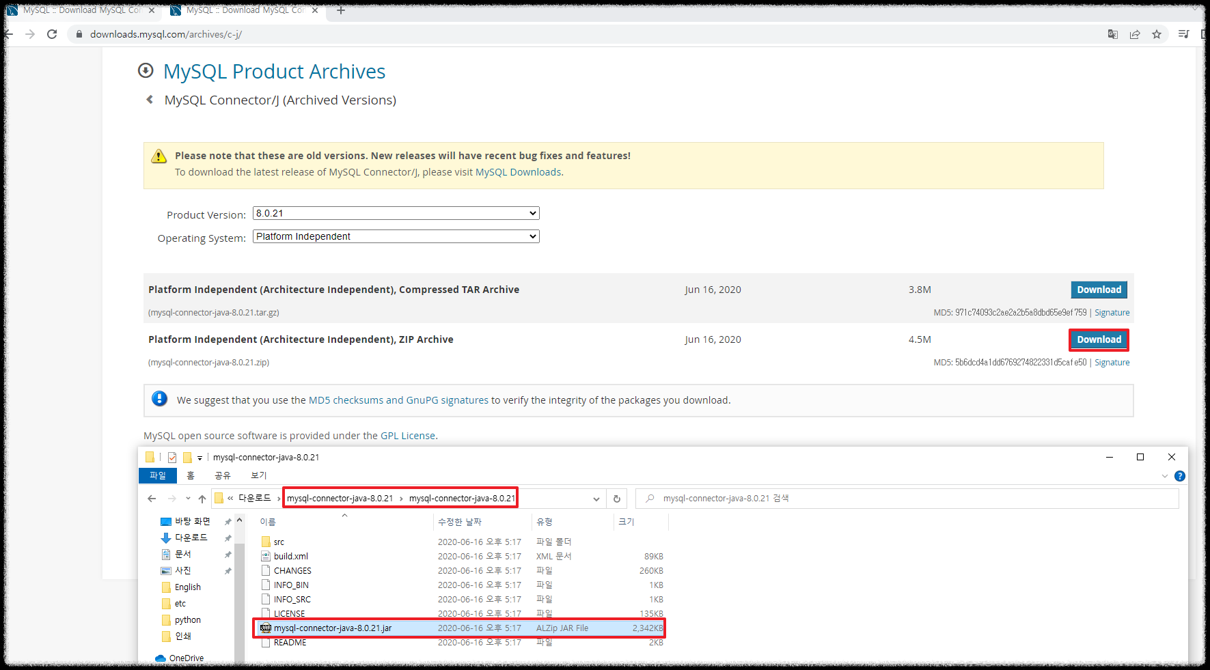Open Signature link for the zip file

click(1112, 363)
